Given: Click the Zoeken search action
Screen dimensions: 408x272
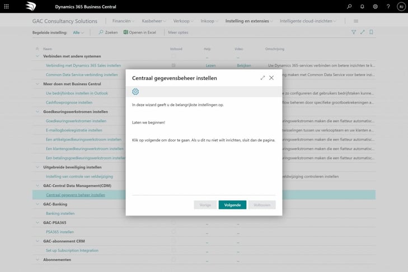Looking at the screenshot, I should (x=108, y=32).
